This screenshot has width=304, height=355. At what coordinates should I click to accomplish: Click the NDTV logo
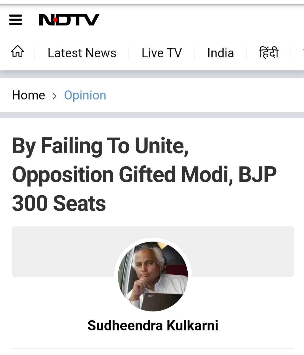[69, 20]
